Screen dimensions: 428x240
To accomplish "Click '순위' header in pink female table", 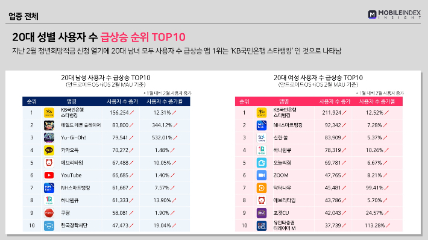I will (x=244, y=101).
